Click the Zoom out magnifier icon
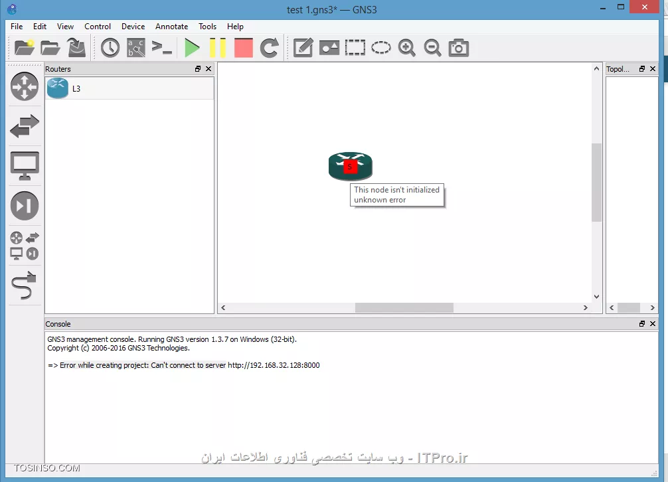This screenshot has width=668, height=482. tap(432, 48)
